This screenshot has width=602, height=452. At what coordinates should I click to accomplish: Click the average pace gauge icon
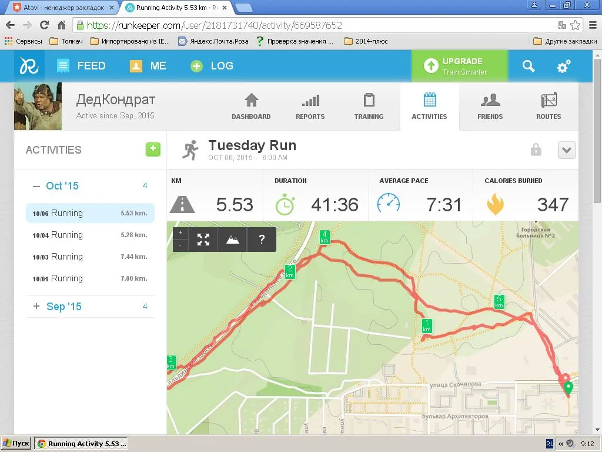pos(388,203)
